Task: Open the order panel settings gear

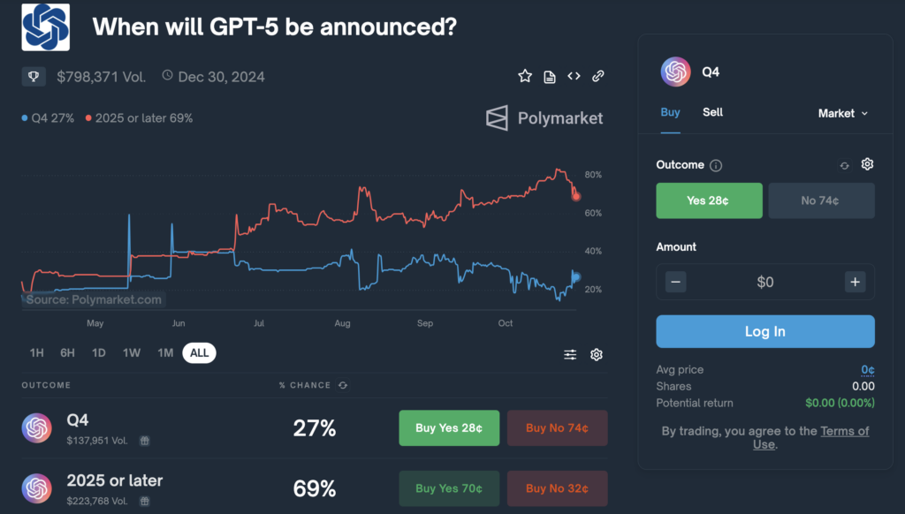Action: 867,164
